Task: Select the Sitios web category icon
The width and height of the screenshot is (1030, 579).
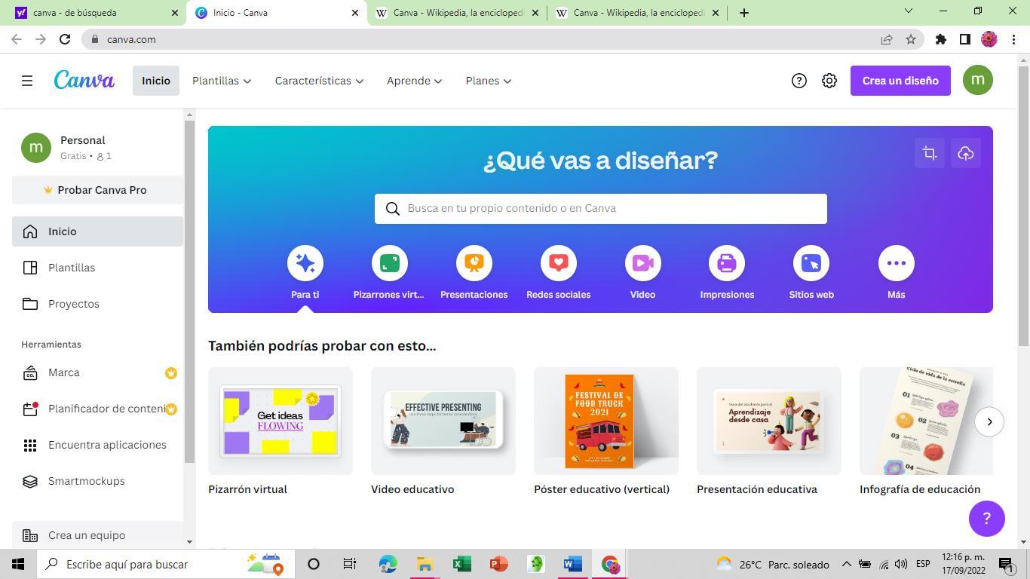Action: point(811,263)
